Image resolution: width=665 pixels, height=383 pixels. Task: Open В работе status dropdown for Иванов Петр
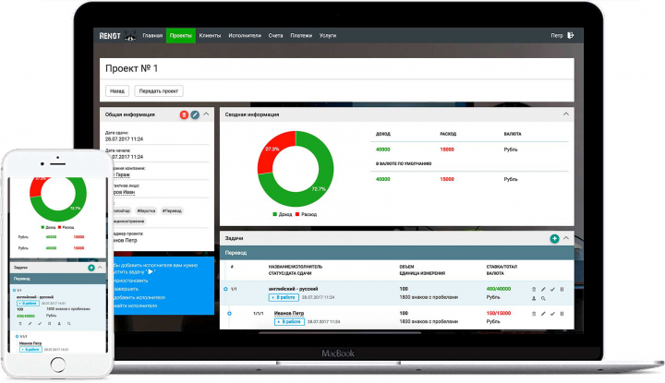(x=289, y=322)
